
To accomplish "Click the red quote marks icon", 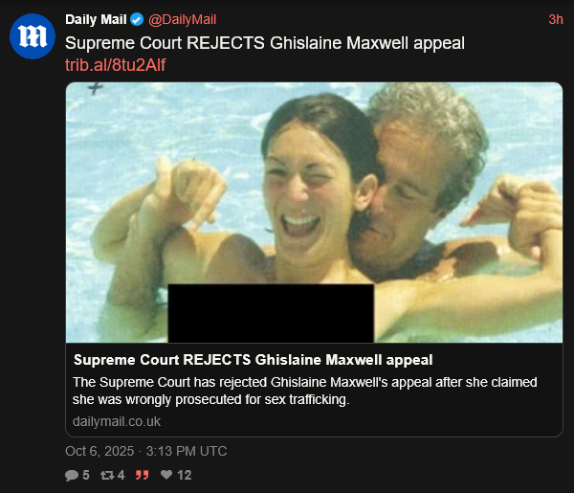I will tap(142, 476).
